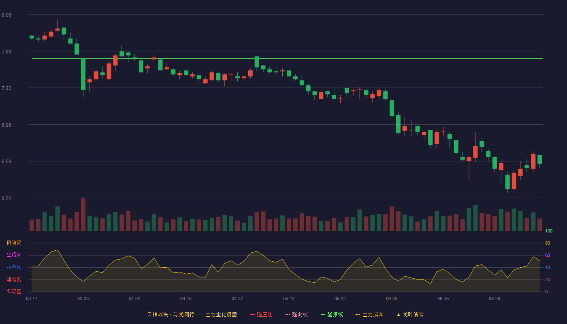Click the pink dotted icon beside 强弱线
Screen dimensions: 567x324
pos(288,314)
